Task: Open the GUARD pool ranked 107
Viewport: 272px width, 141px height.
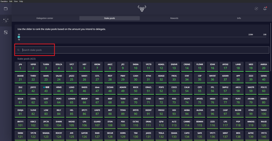Action: point(97,124)
